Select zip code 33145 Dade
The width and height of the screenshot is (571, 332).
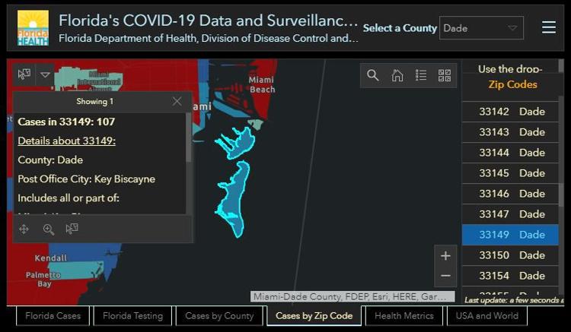[510, 173]
